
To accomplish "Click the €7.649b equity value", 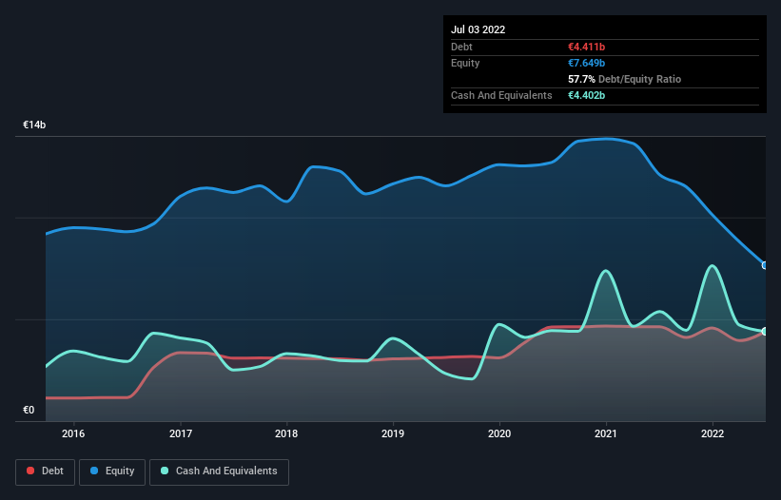I will [586, 63].
